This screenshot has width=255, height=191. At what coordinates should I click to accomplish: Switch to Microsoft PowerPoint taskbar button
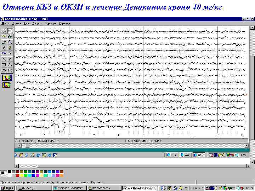coord(69,188)
